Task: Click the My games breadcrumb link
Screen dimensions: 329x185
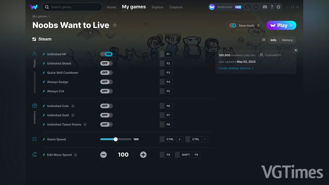Action: [40, 16]
